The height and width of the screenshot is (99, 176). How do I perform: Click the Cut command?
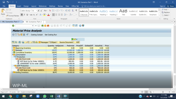tap(9, 10)
